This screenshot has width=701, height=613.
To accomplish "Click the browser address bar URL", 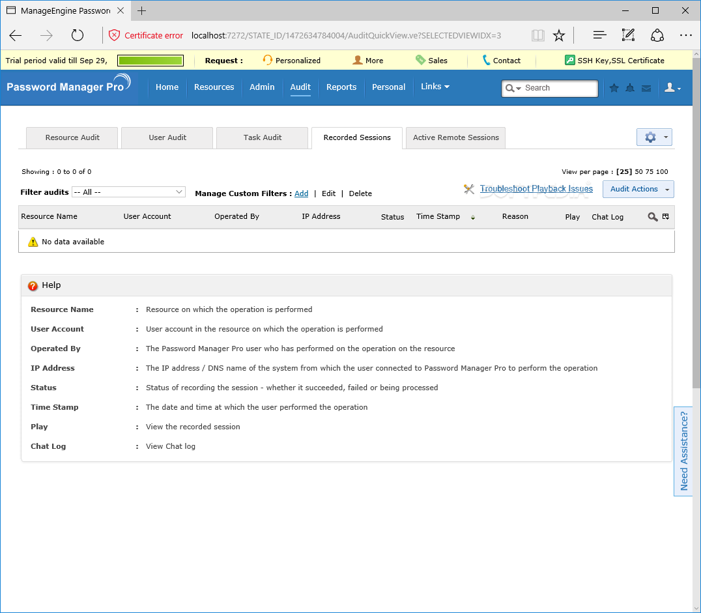I will point(346,35).
